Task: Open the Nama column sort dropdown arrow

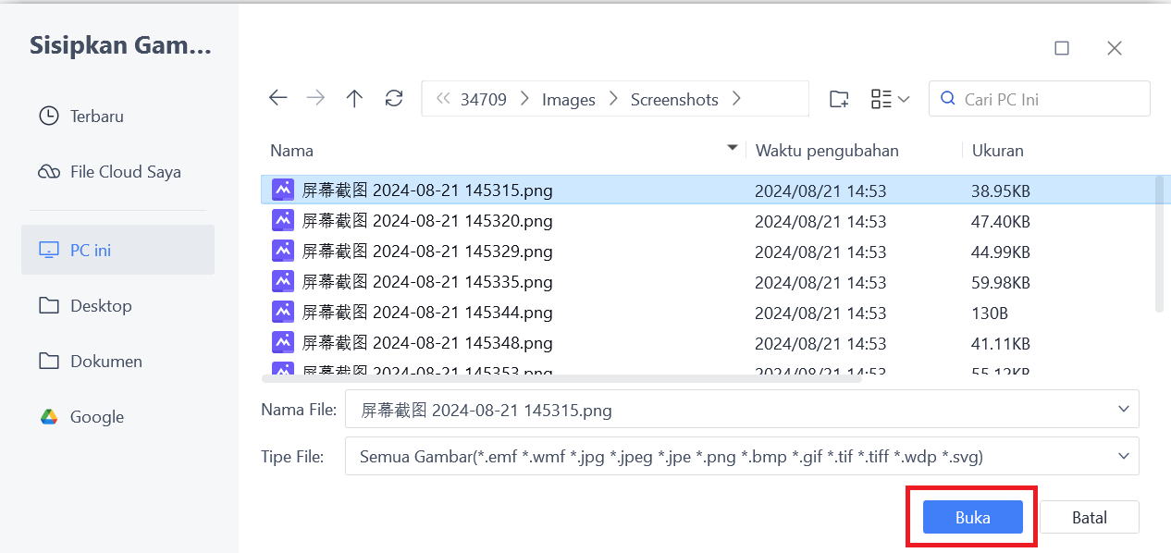Action: coord(733,148)
